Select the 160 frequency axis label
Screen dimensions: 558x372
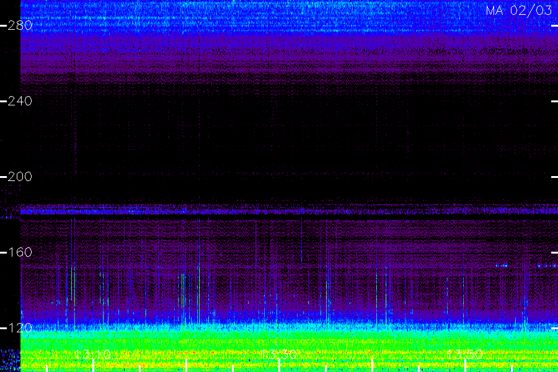tap(20, 252)
